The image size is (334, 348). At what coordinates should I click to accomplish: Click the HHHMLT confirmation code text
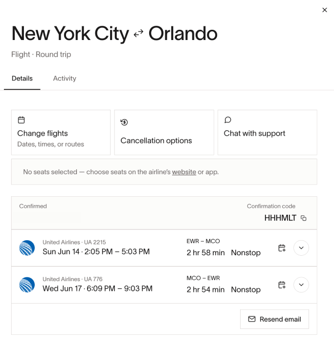(x=280, y=218)
